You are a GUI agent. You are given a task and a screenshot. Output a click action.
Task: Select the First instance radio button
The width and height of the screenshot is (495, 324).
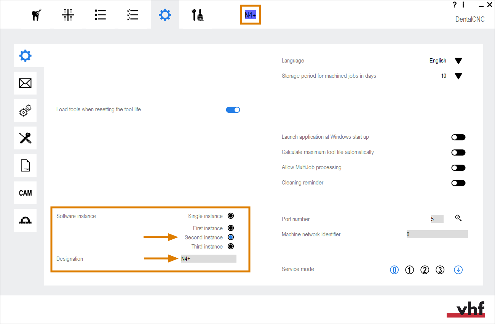pos(230,228)
